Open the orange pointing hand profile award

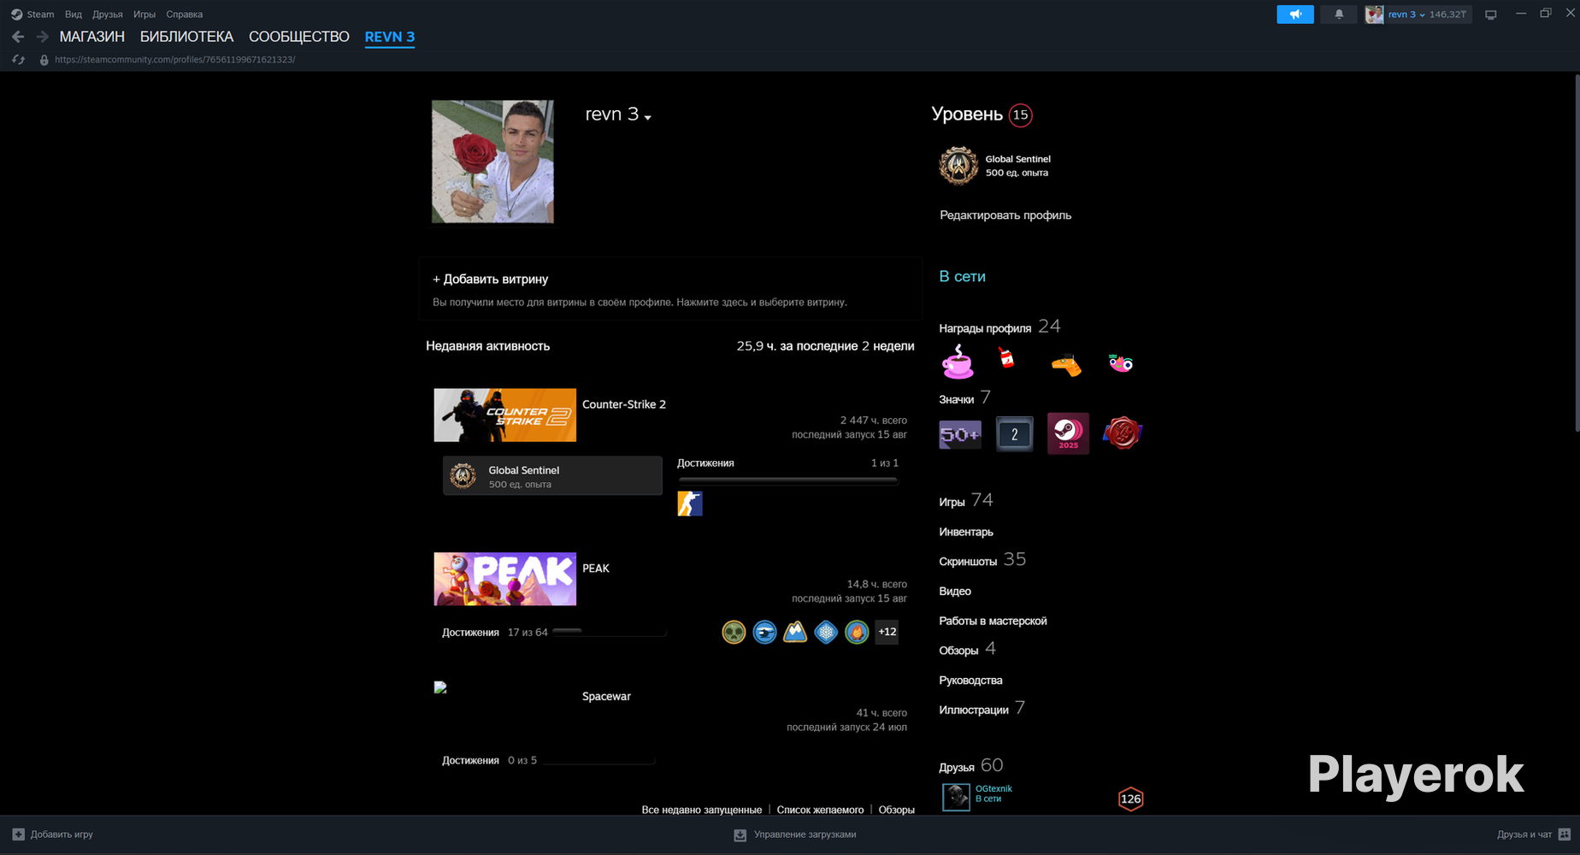coord(1066,365)
